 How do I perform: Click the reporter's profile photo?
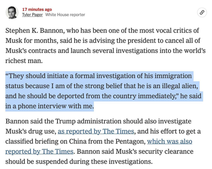[x=12, y=13]
